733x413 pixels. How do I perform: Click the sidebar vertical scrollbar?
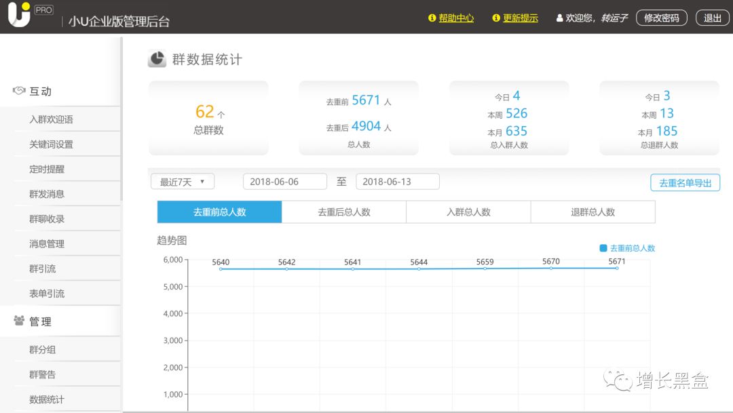121,119
